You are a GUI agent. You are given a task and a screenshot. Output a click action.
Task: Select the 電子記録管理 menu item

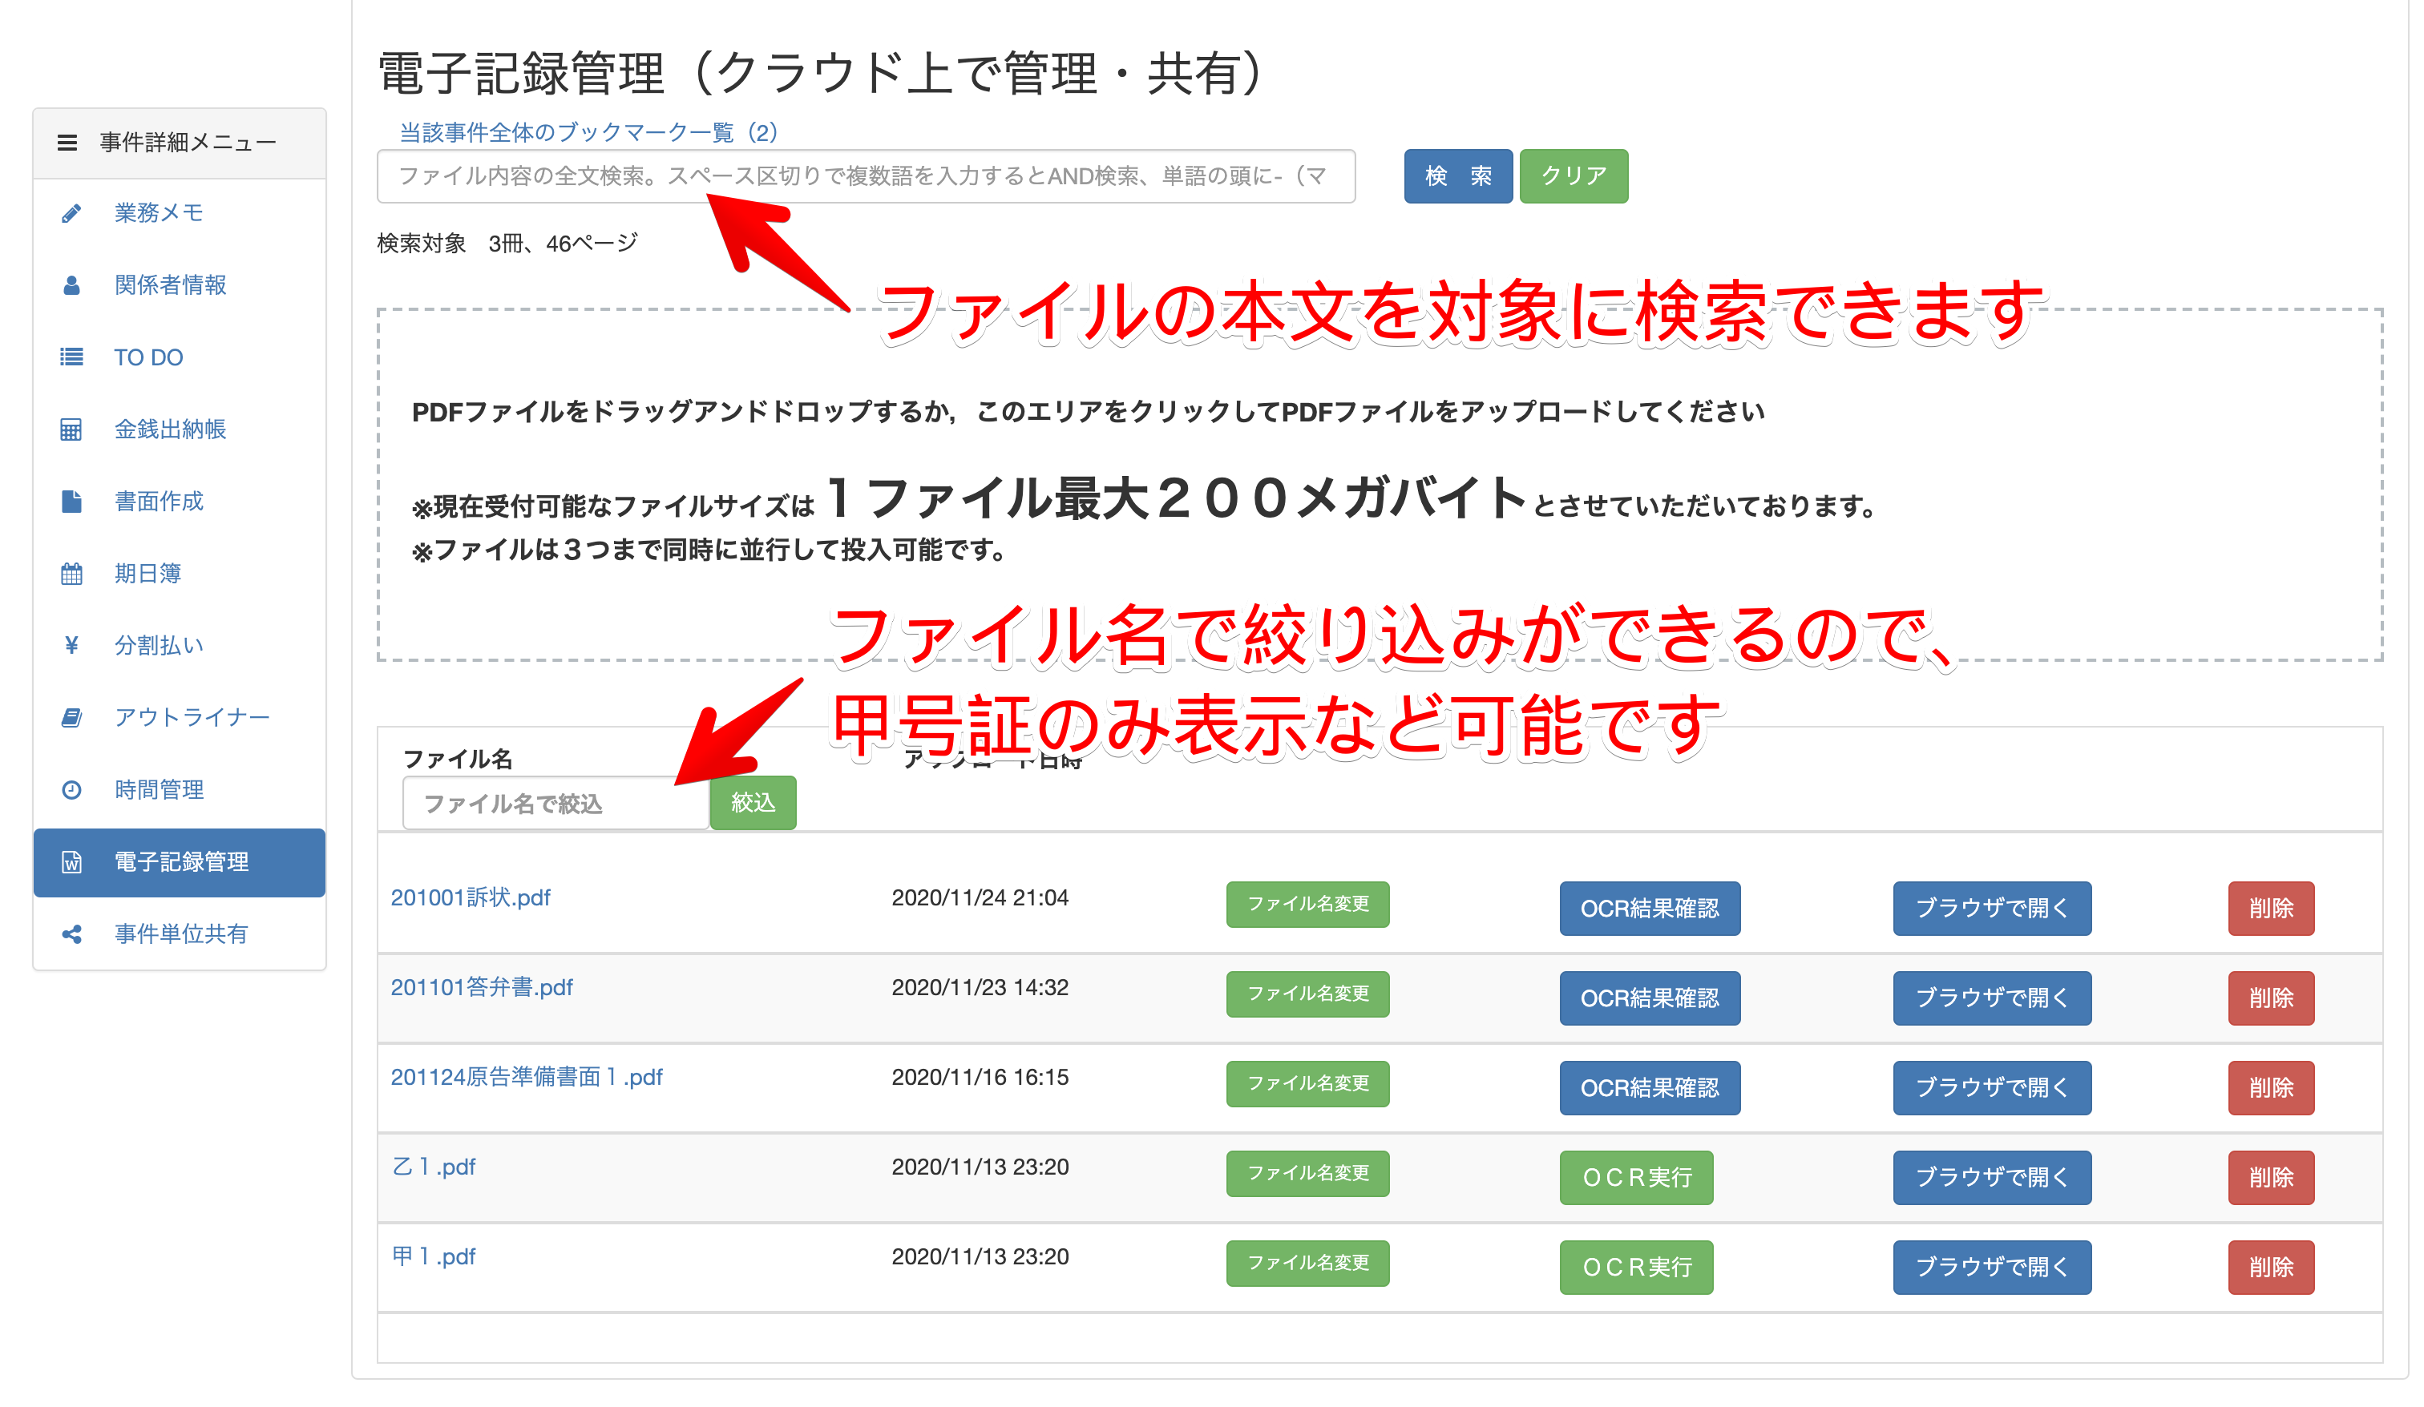tap(181, 863)
